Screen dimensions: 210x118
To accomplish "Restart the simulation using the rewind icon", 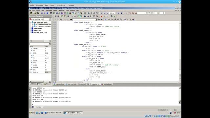I will [x=118, y=13].
